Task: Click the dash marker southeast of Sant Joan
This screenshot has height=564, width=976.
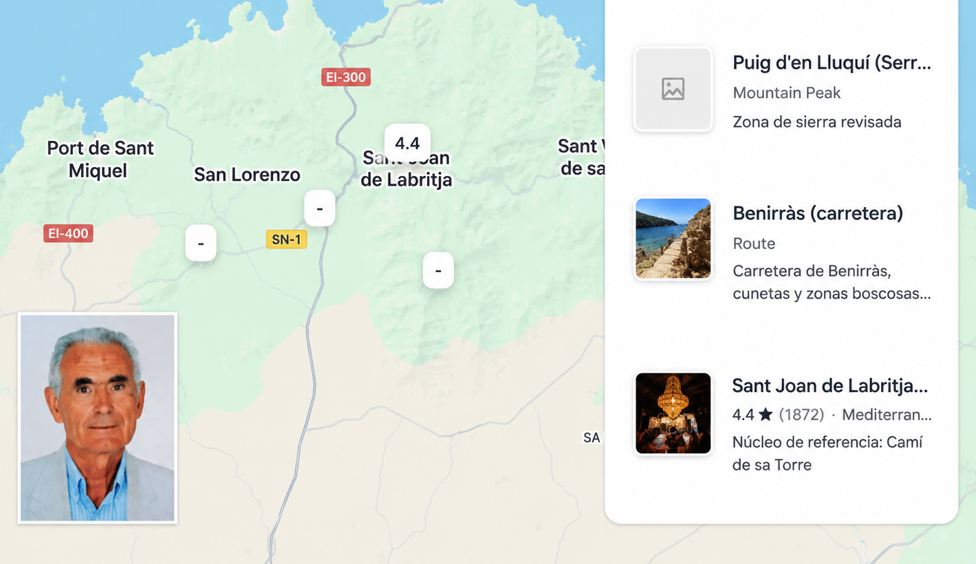Action: (x=438, y=270)
